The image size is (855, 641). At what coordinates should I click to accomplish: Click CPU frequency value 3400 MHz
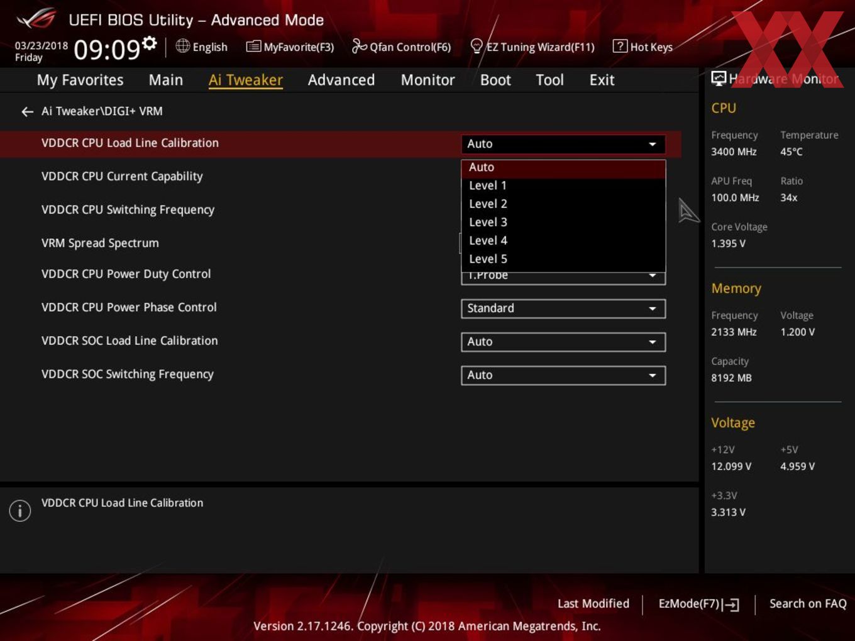coord(734,151)
